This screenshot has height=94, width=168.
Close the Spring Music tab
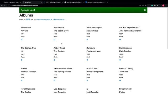point(41,2)
